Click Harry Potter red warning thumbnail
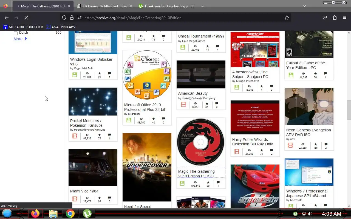Screen dimensions: 351x219 (x=255, y=117)
